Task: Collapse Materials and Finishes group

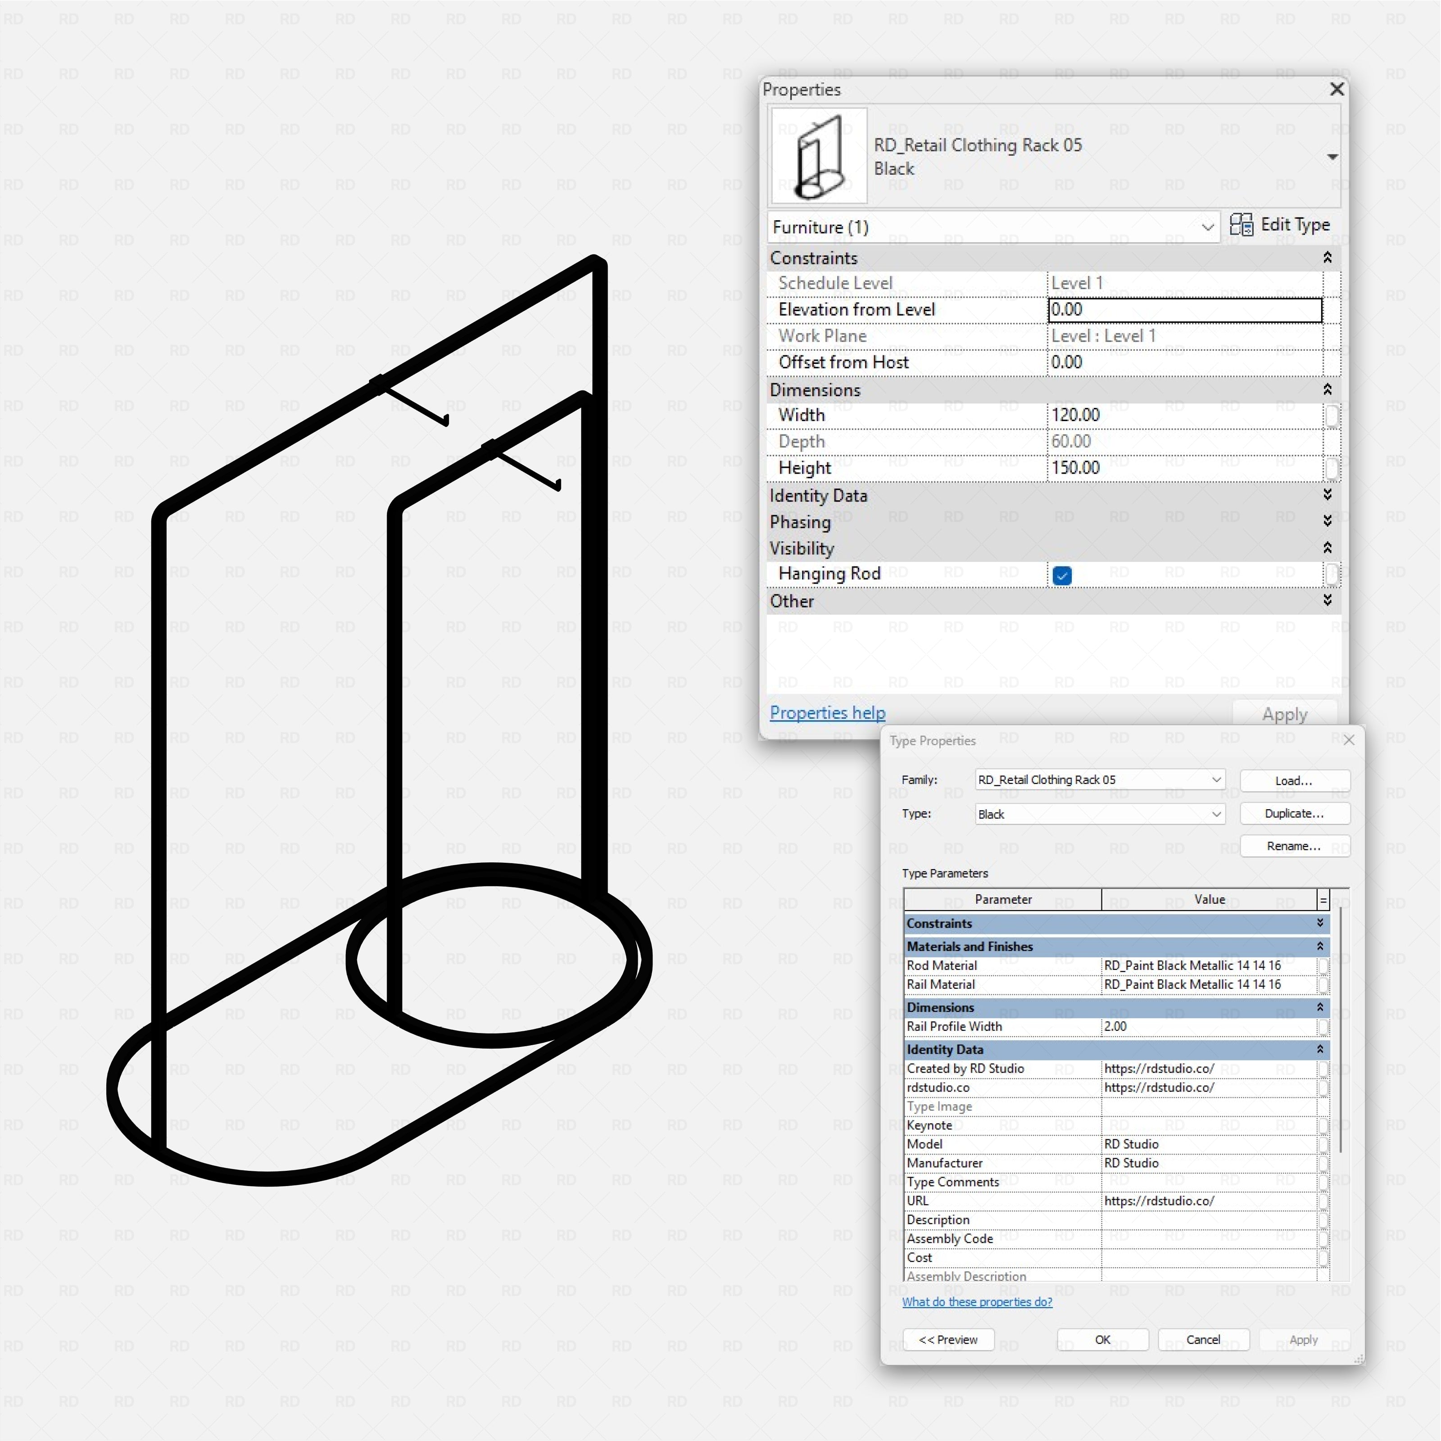Action: [x=1320, y=947]
